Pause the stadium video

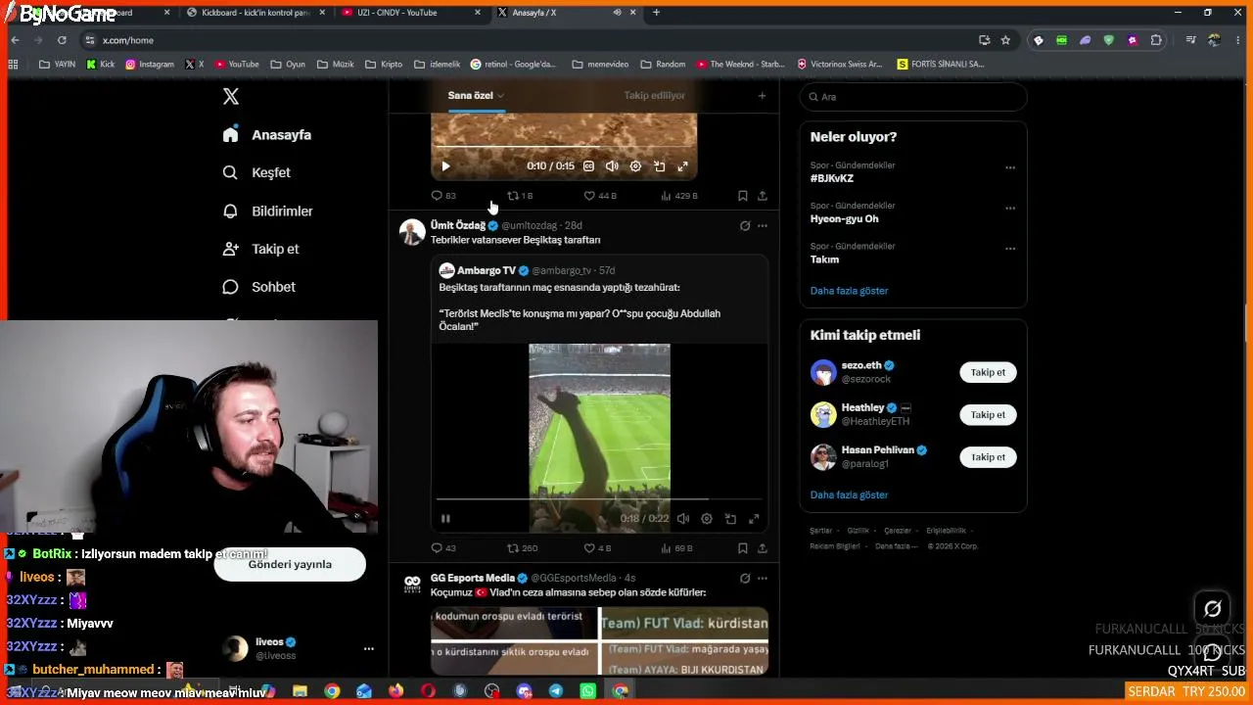445,519
